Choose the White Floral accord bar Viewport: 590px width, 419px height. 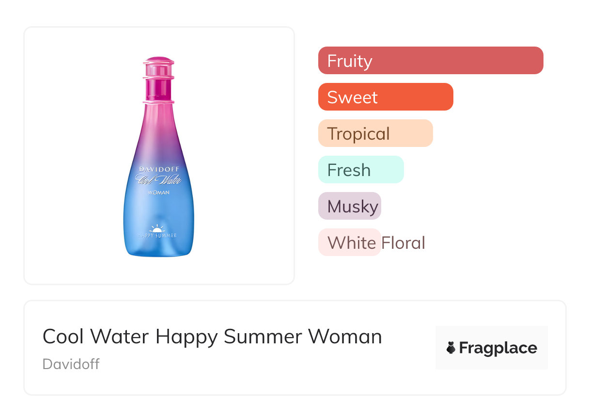(350, 242)
